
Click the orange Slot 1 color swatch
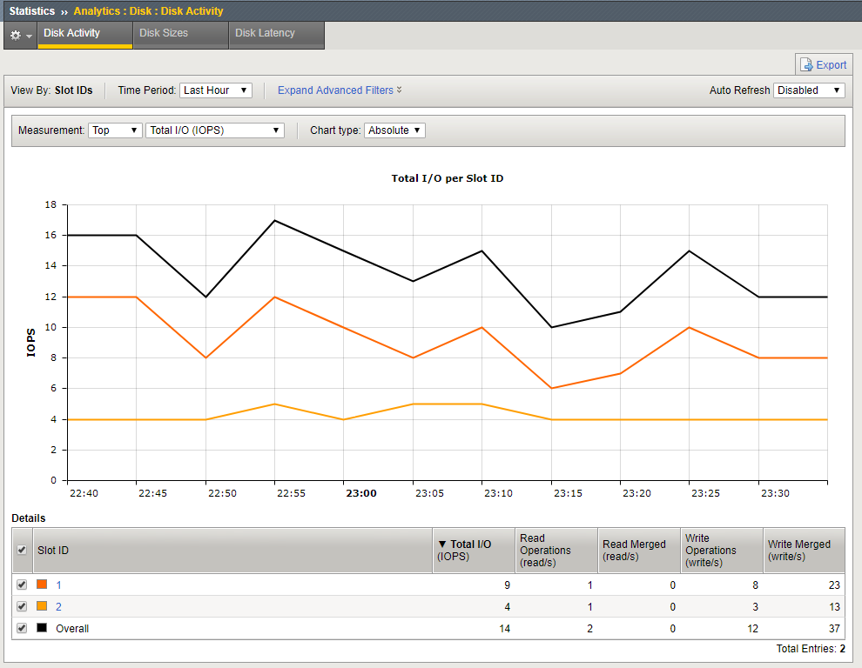point(42,584)
